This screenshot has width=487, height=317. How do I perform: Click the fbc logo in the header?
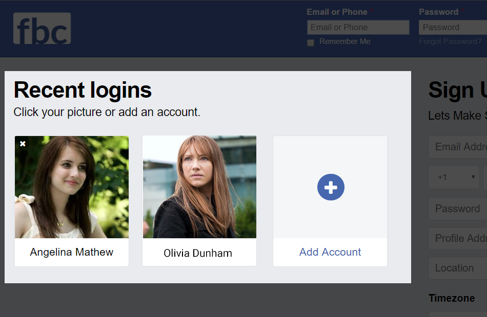pos(42,29)
